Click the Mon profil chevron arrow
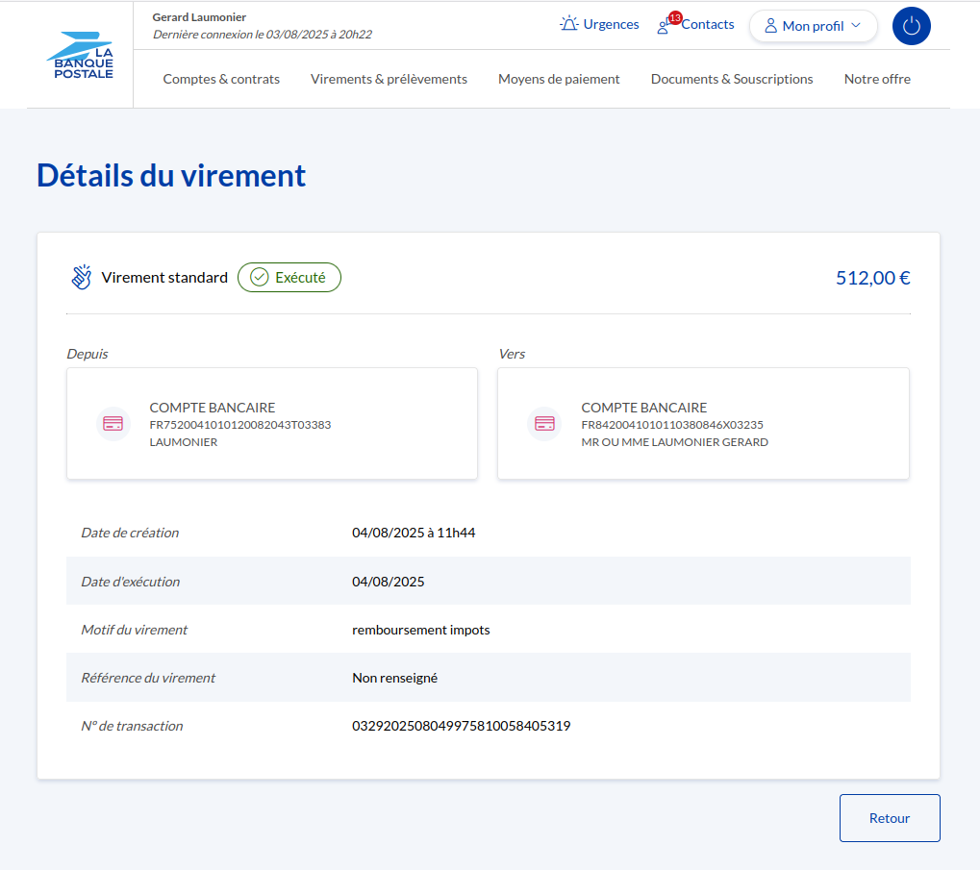This screenshot has height=870, width=980. 856,26
